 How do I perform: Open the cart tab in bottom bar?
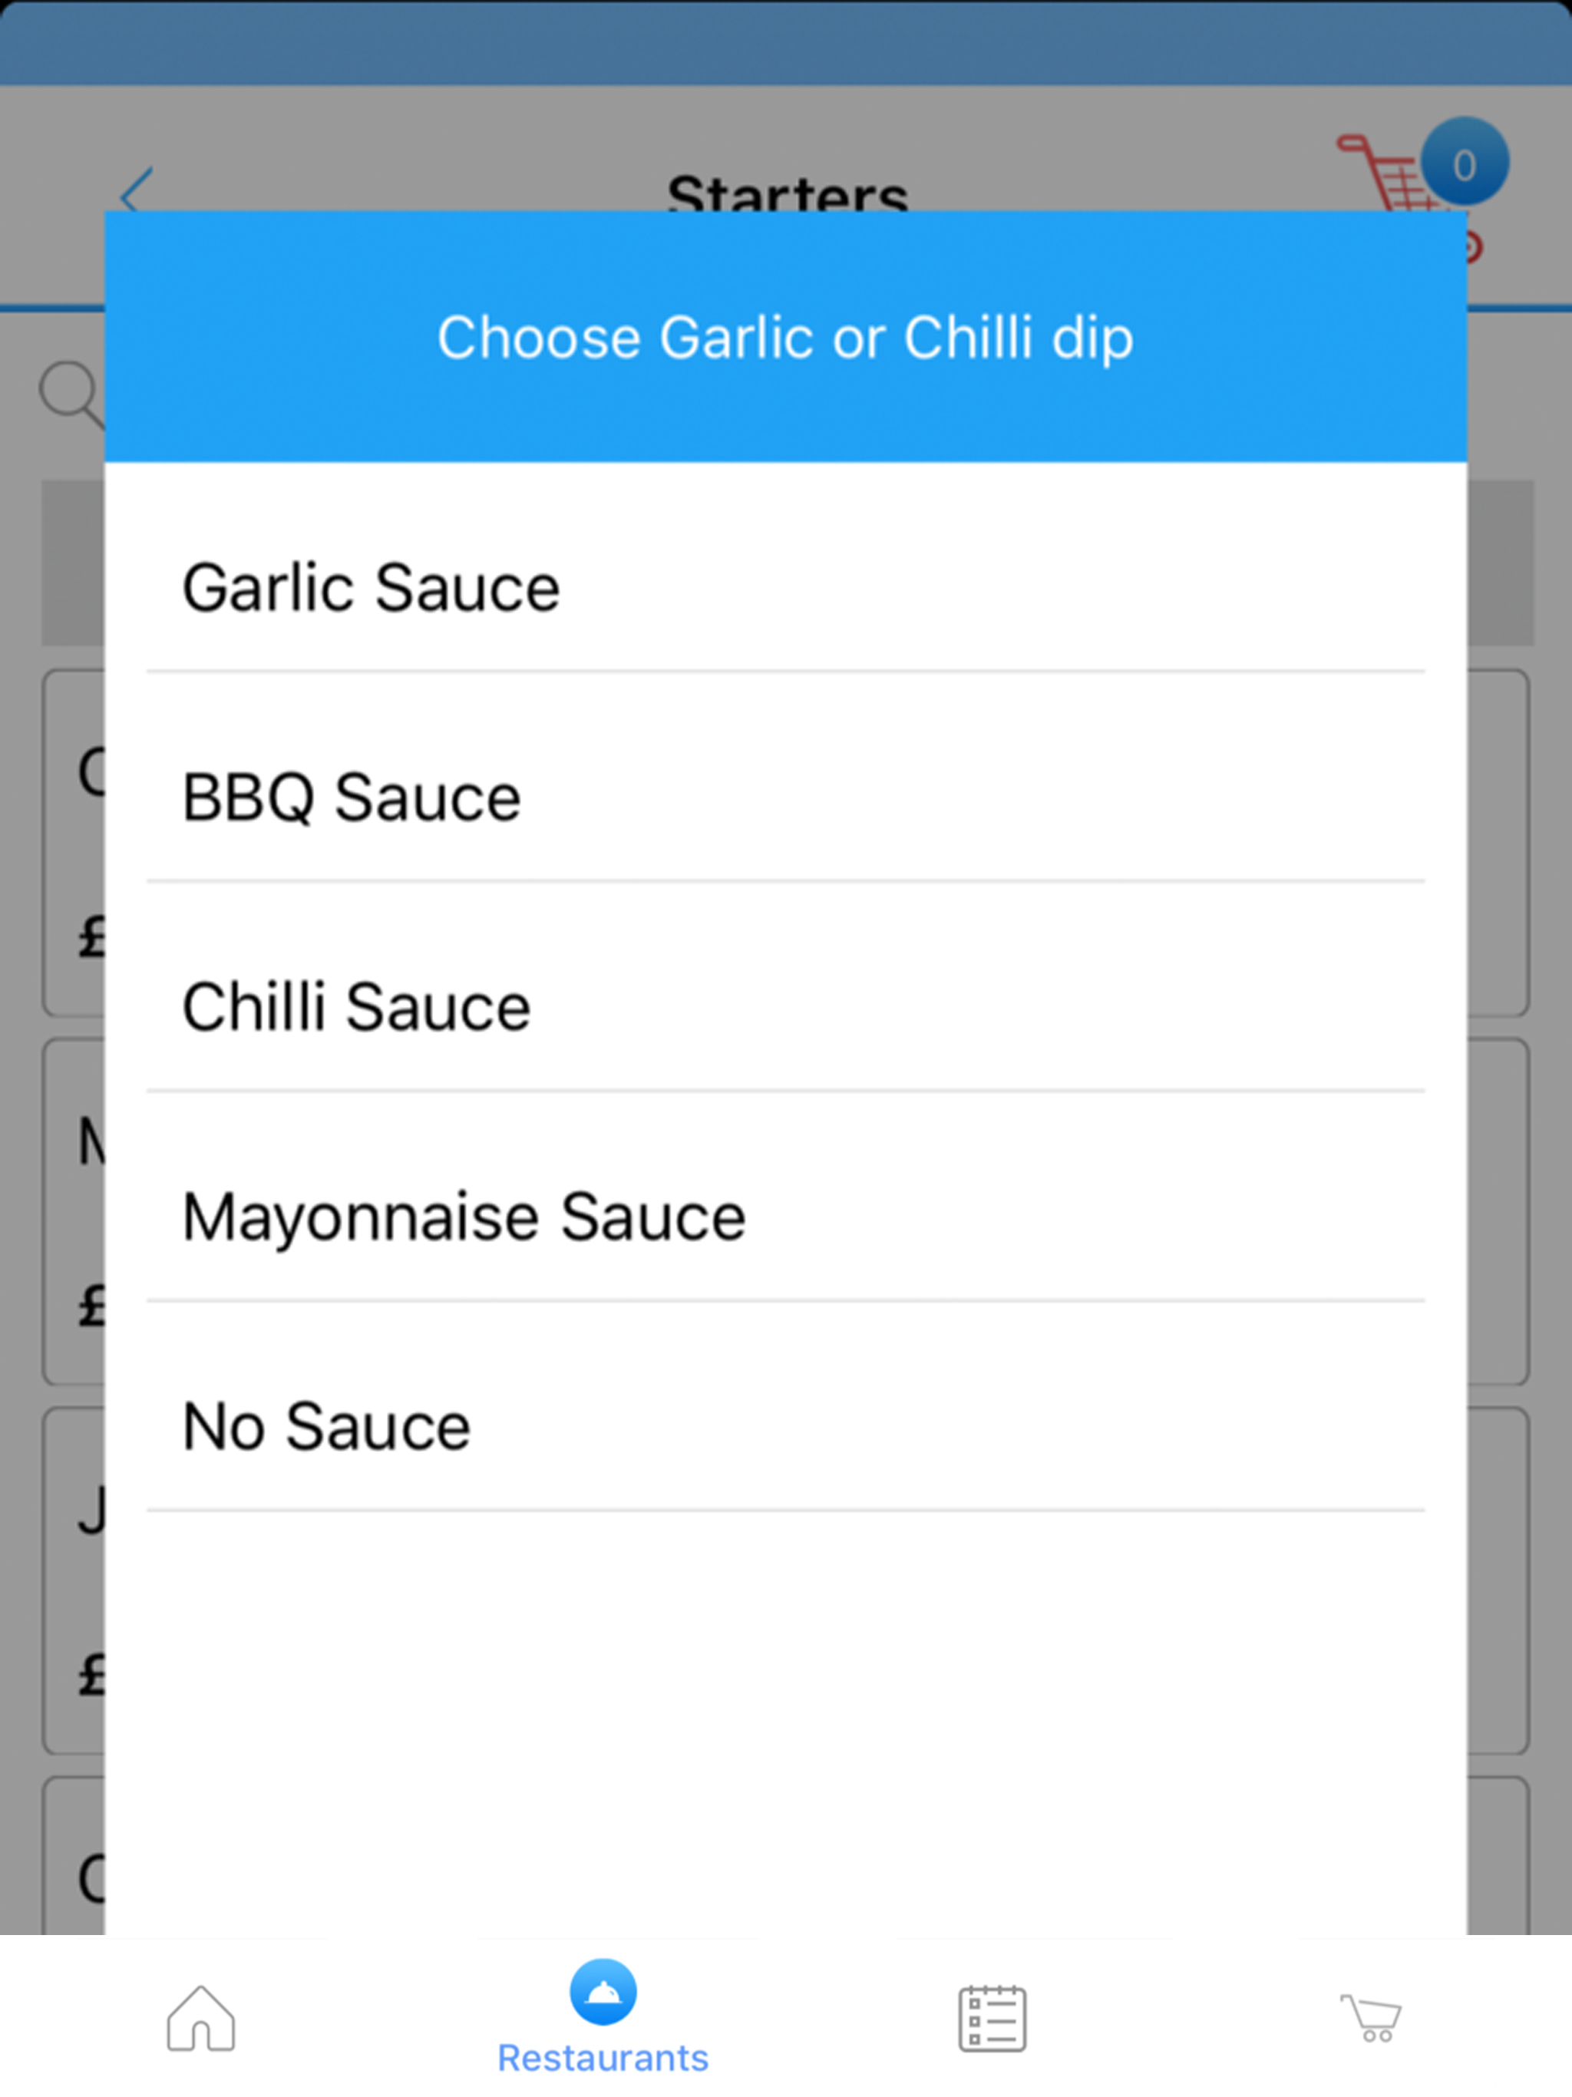tap(1371, 2018)
